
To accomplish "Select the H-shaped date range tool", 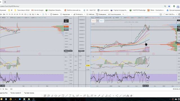I will [x=124, y=96].
